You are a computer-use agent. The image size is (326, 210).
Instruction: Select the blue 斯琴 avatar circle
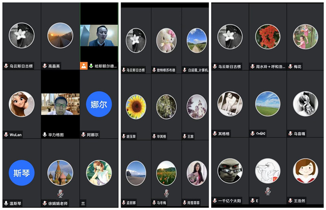click(x=22, y=173)
